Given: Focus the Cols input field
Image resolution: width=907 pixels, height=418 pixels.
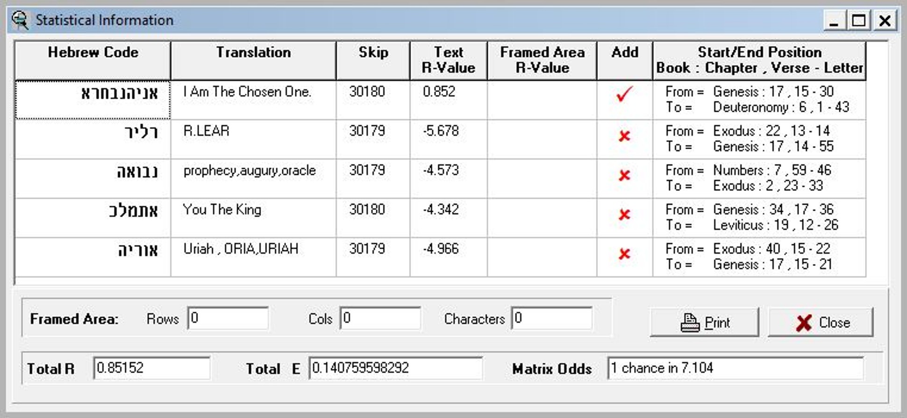Looking at the screenshot, I should click(x=380, y=318).
